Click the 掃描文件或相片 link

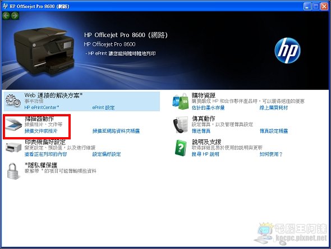[x=41, y=131]
